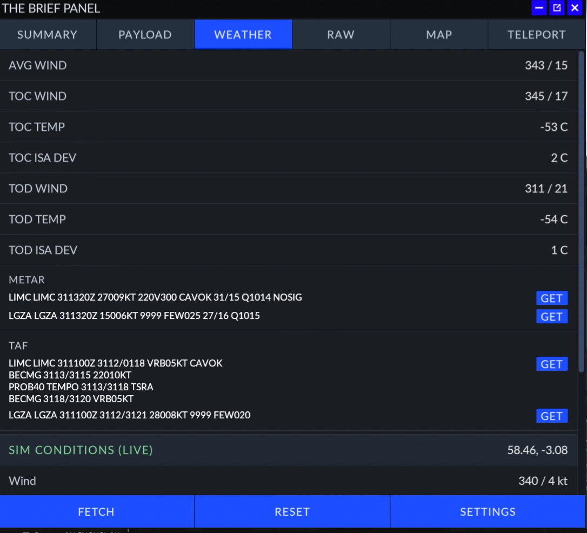The image size is (587, 533).
Task: Click the RESET button
Action: (292, 511)
